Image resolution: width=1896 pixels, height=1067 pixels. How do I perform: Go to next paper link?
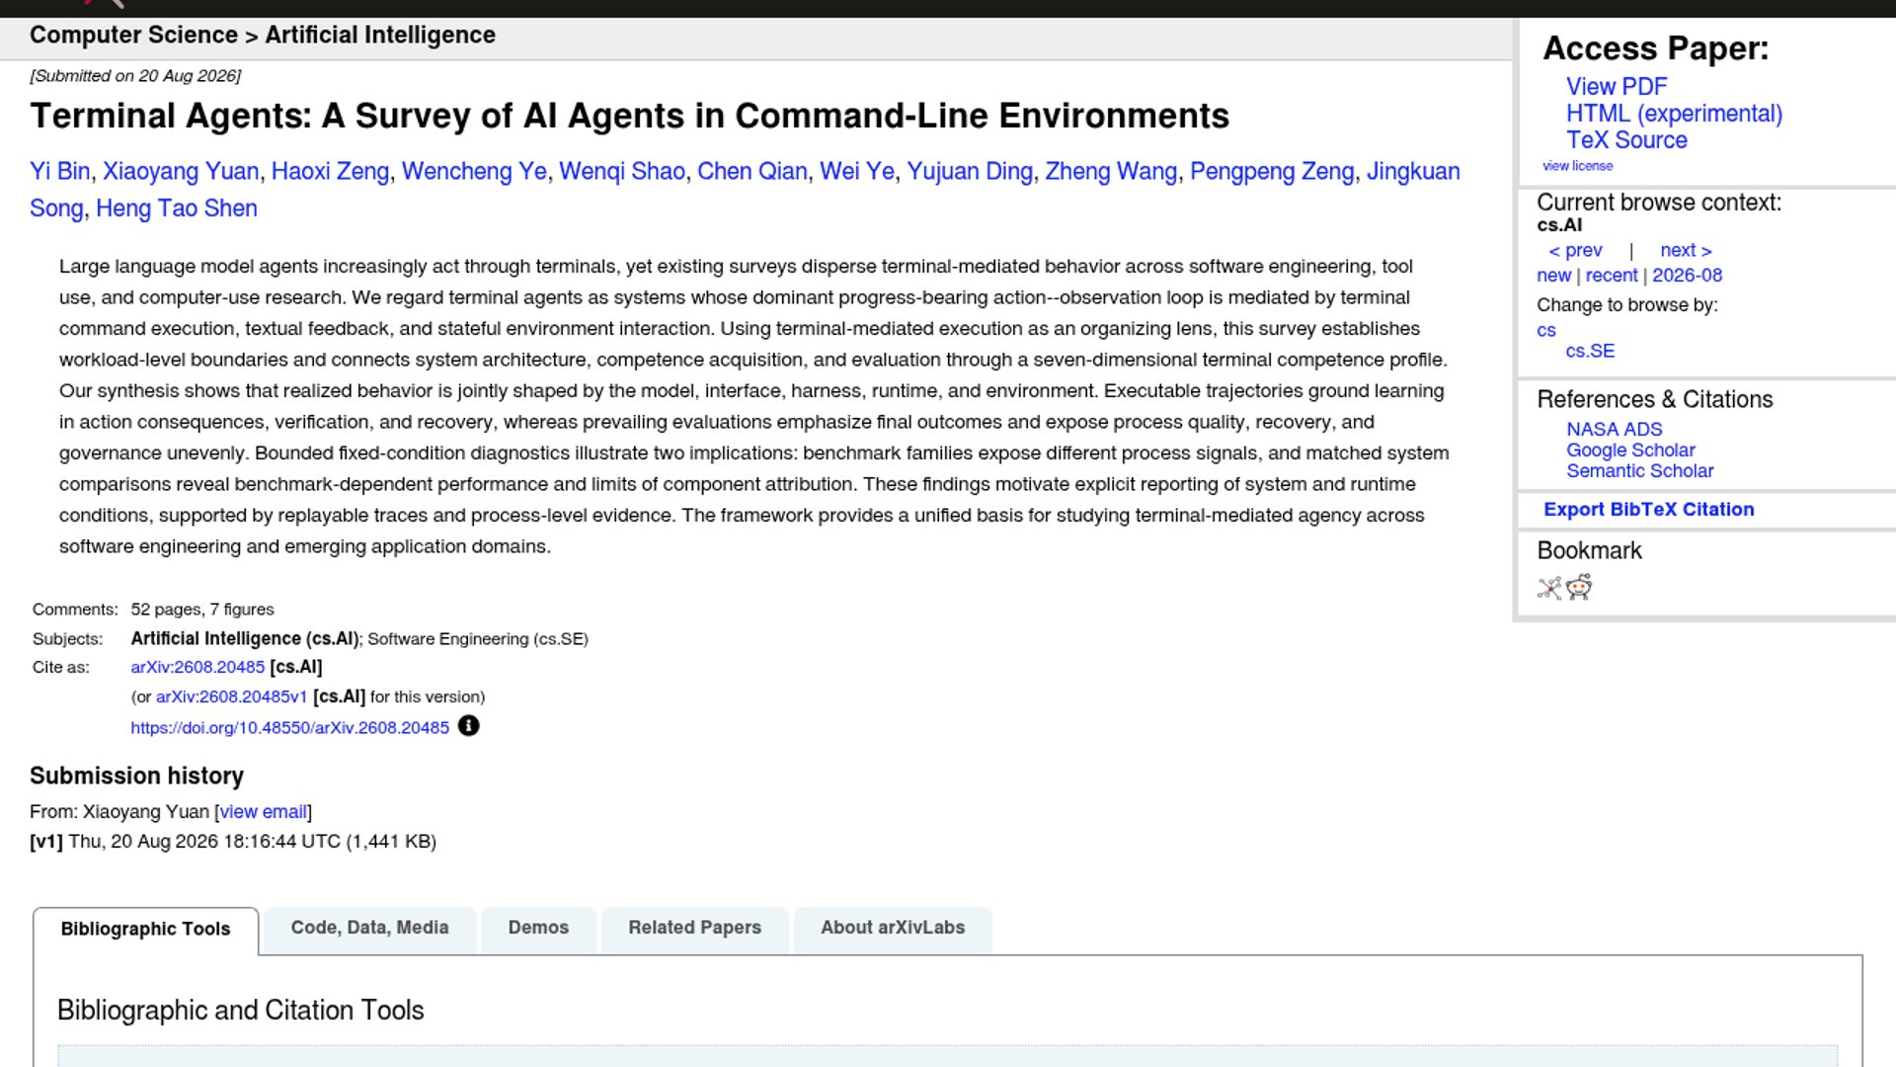pos(1686,251)
